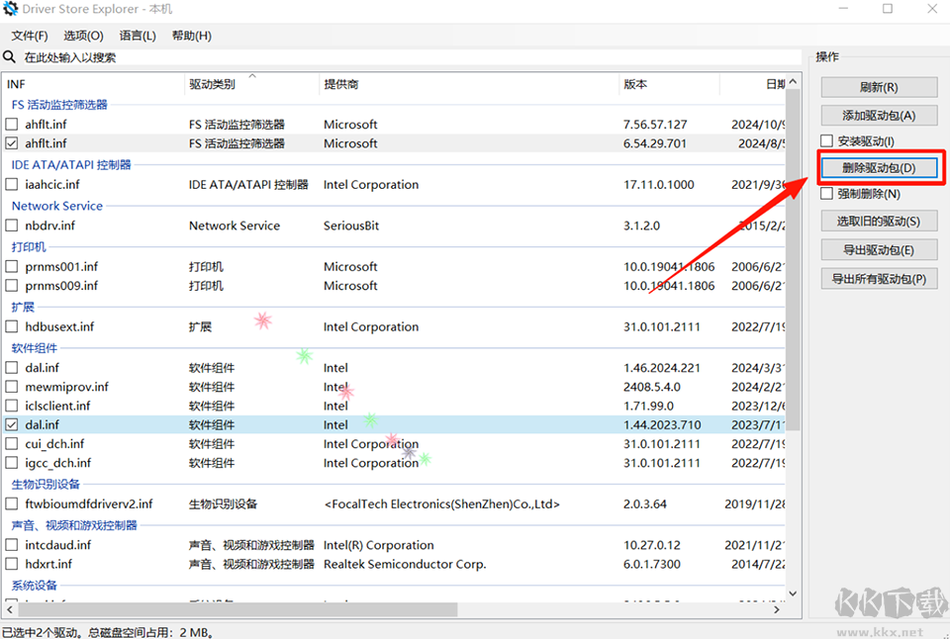Close the Driver Store Explorer window
Screen dimensions: 950x639
932,9
